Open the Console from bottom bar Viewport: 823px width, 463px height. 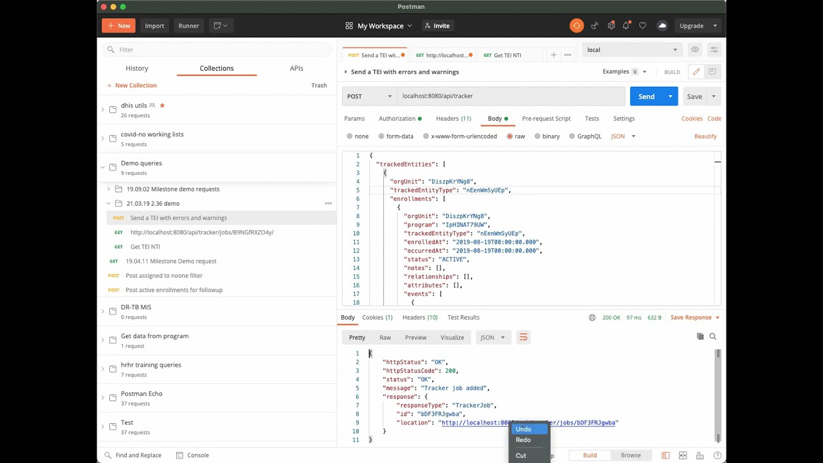pyautogui.click(x=192, y=455)
